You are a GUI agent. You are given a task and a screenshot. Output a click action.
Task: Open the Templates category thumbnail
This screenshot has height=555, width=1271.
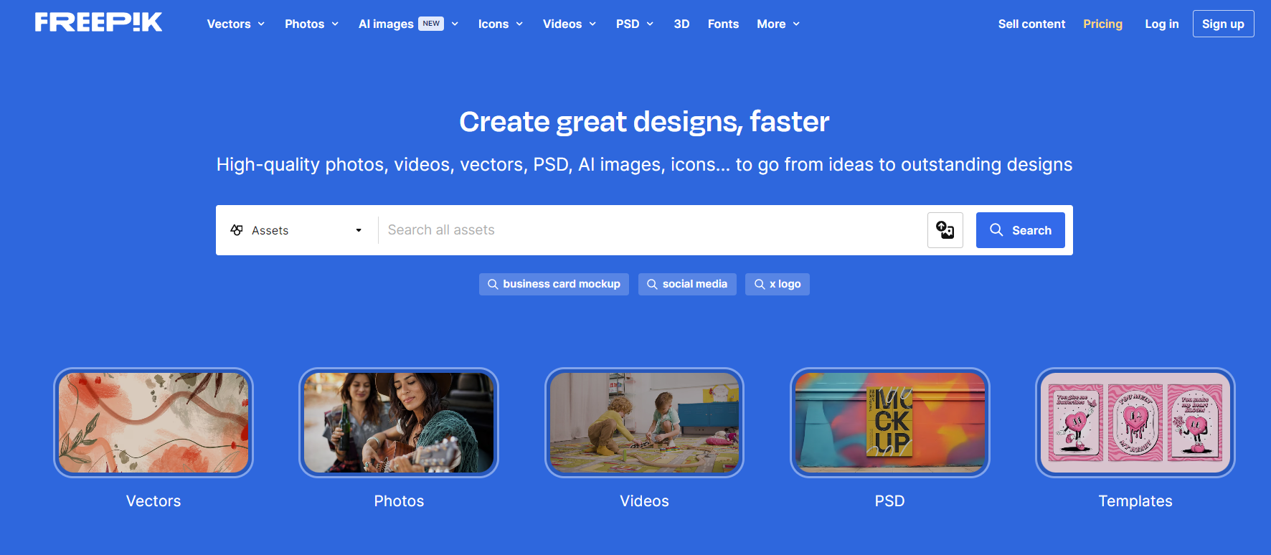click(x=1135, y=422)
